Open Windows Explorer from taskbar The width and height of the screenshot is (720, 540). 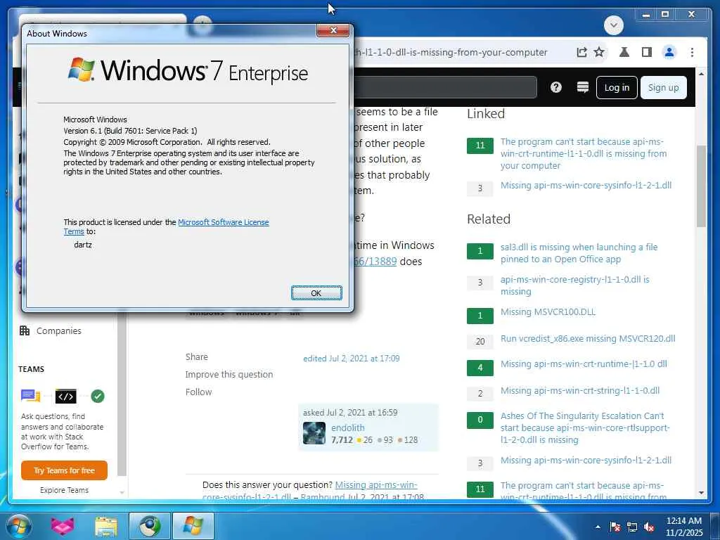click(106, 526)
